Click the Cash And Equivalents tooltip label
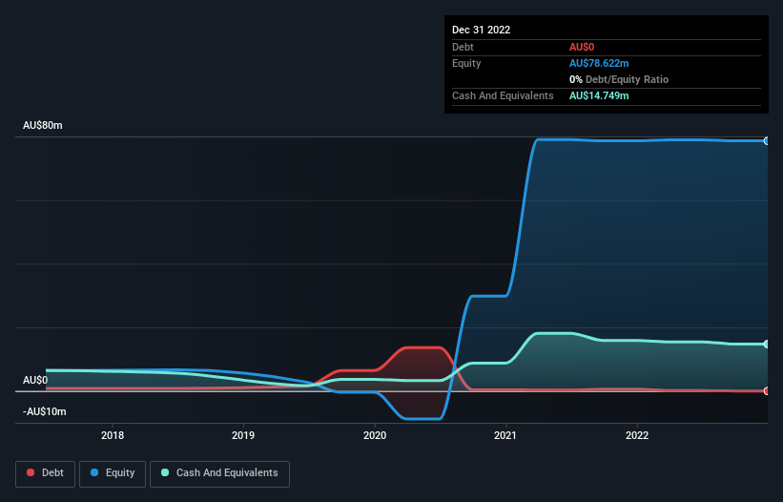 point(503,95)
